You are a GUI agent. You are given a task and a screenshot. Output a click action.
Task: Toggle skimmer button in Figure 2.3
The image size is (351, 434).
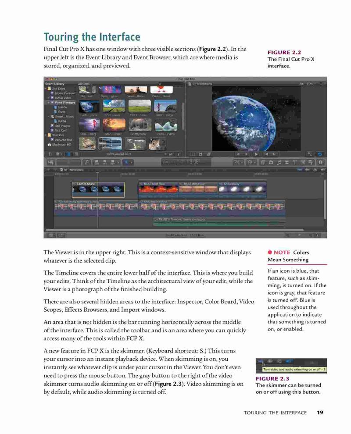coord(261,361)
